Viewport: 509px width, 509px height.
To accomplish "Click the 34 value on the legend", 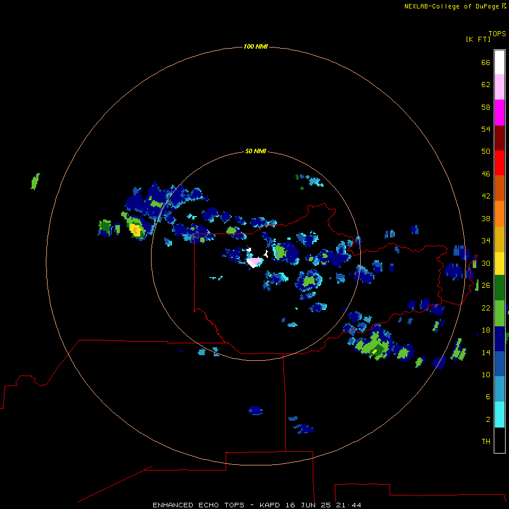I will [486, 241].
